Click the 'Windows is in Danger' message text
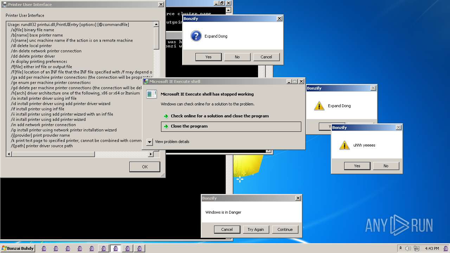Viewport: 450px width, 253px height. [x=223, y=212]
